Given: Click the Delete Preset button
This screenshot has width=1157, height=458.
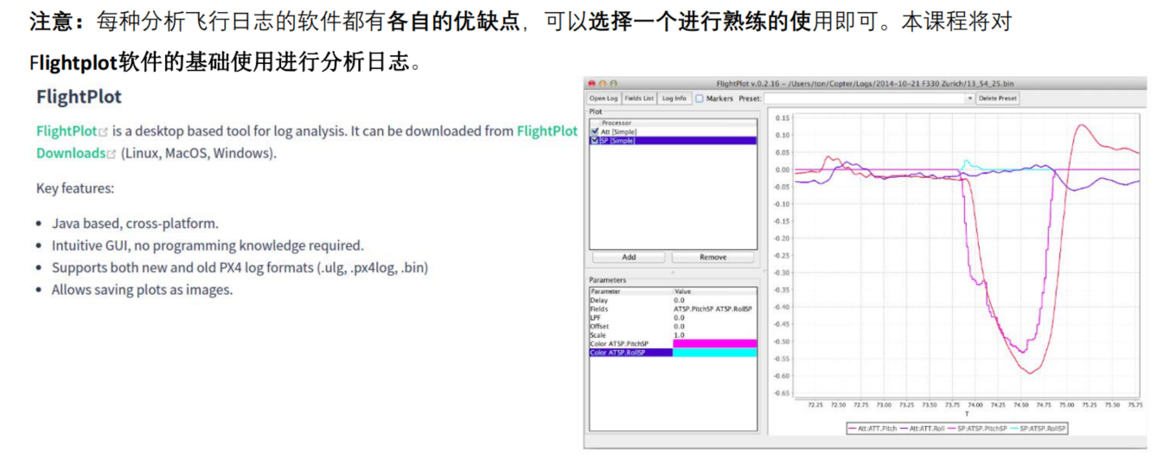Looking at the screenshot, I should coord(998,99).
